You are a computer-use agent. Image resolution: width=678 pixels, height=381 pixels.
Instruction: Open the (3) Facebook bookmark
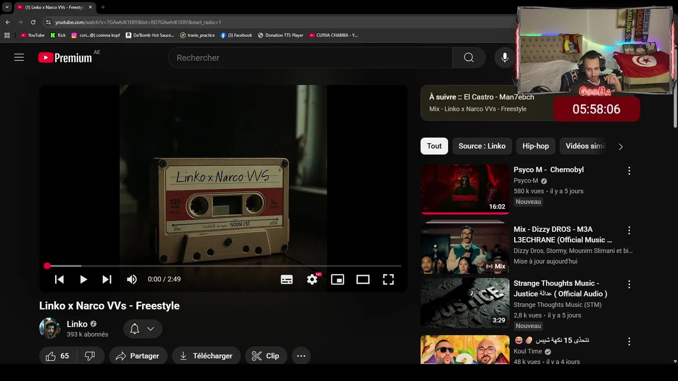(236, 35)
